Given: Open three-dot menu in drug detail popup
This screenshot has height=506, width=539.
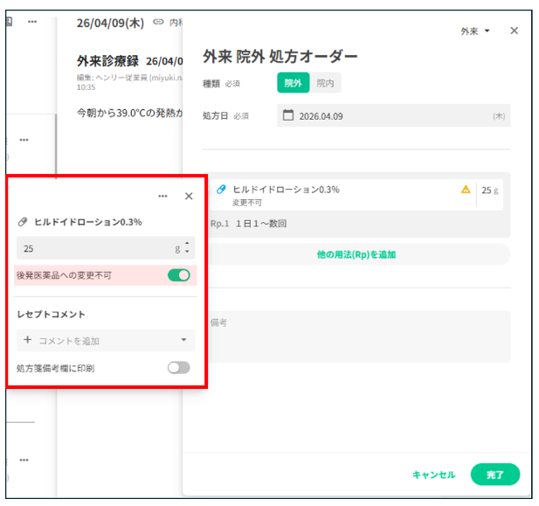Looking at the screenshot, I should click(162, 196).
